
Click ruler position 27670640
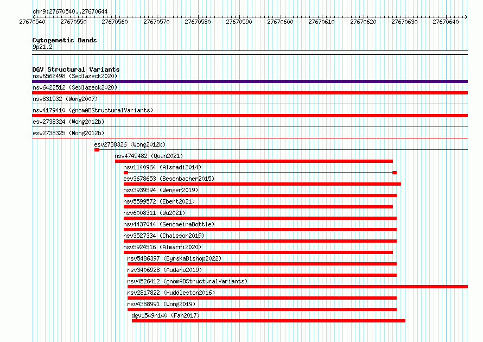point(446,22)
